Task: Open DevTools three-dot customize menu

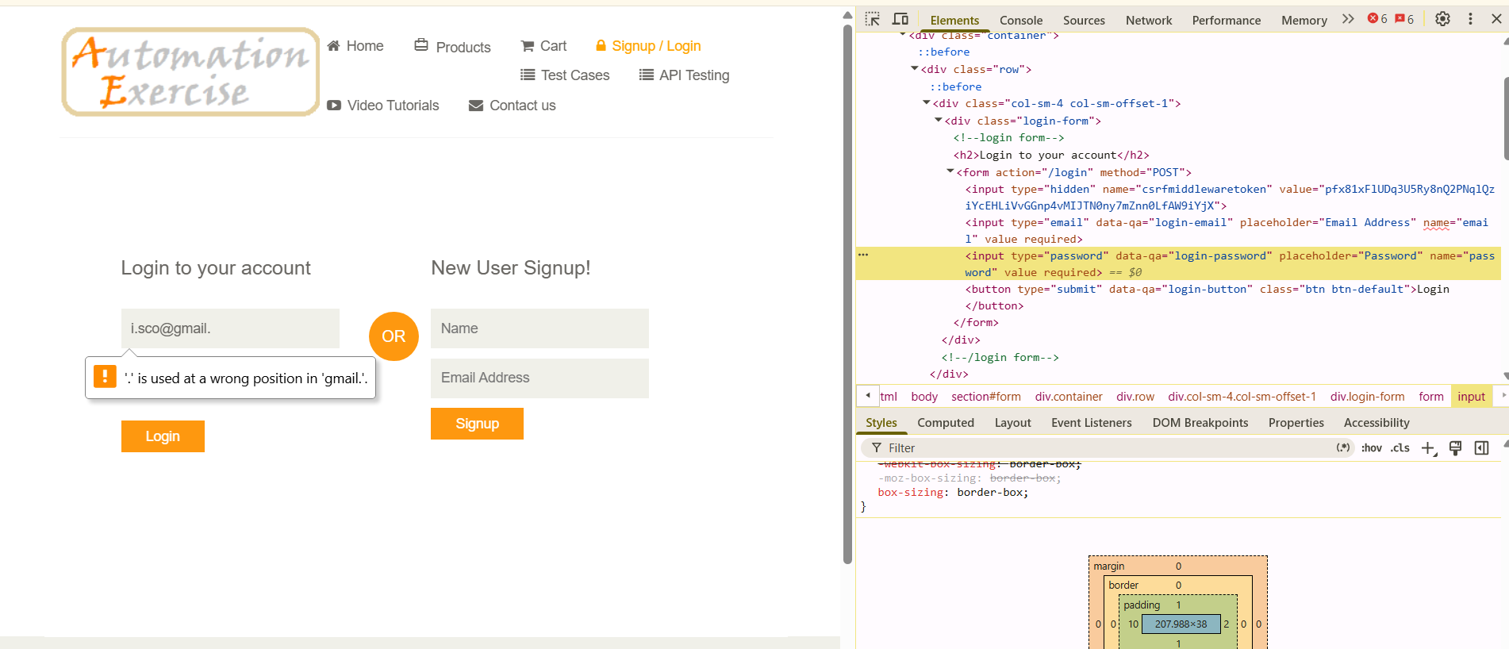Action: pos(1470,19)
